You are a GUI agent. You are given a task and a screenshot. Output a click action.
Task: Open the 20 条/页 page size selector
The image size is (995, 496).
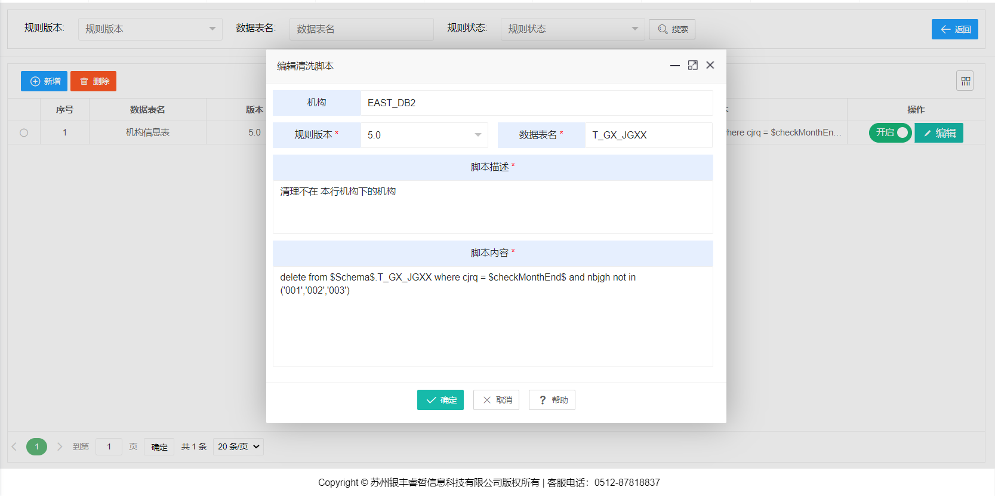click(238, 446)
